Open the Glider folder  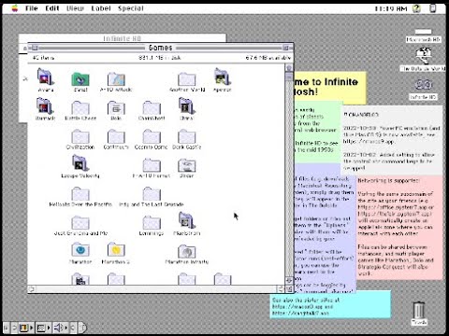pos(186,165)
